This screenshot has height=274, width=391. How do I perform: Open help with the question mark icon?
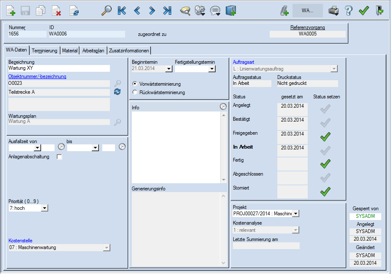pos(349,11)
